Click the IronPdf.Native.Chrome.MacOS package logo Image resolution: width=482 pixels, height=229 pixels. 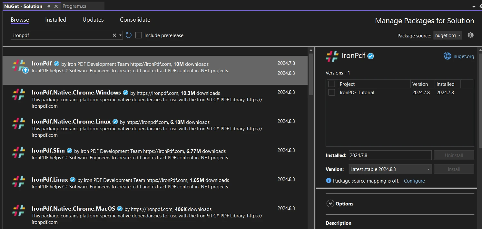coord(19,211)
